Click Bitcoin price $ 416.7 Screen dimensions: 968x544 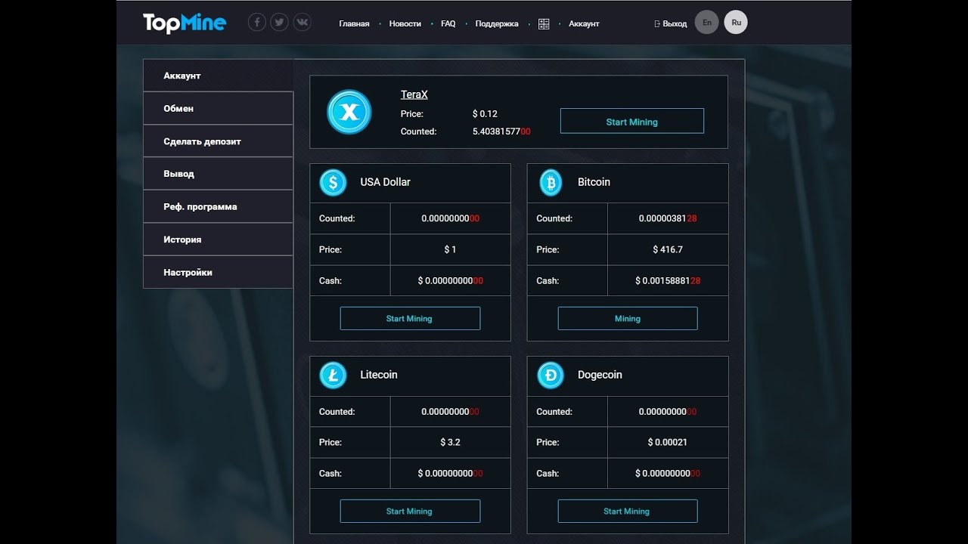click(x=668, y=249)
